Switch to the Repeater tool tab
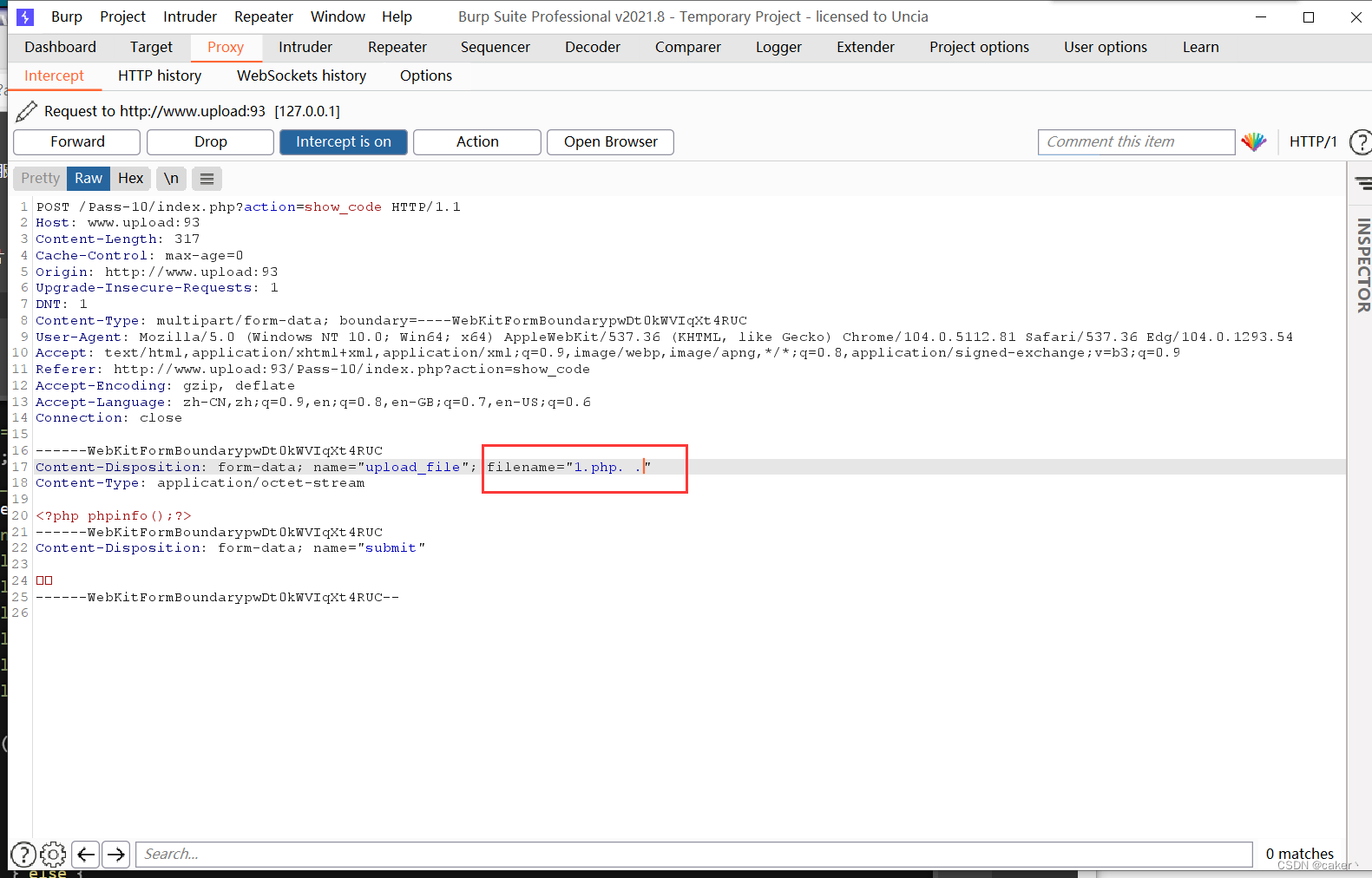This screenshot has width=1372, height=878. [397, 47]
